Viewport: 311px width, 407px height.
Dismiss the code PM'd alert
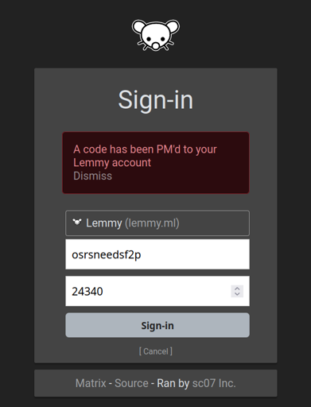coord(92,176)
